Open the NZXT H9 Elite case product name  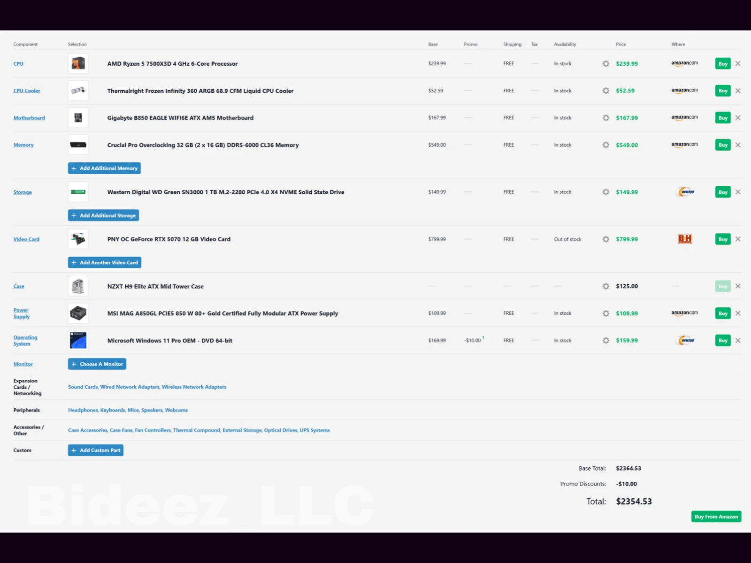[155, 286]
